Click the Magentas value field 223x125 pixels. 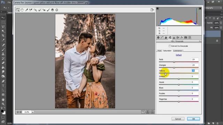click(x=195, y=99)
